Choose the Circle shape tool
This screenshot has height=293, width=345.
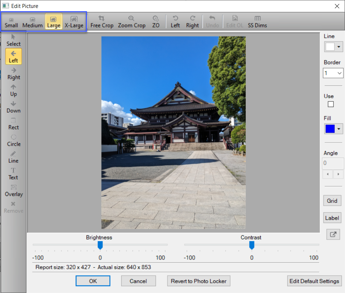(14, 140)
